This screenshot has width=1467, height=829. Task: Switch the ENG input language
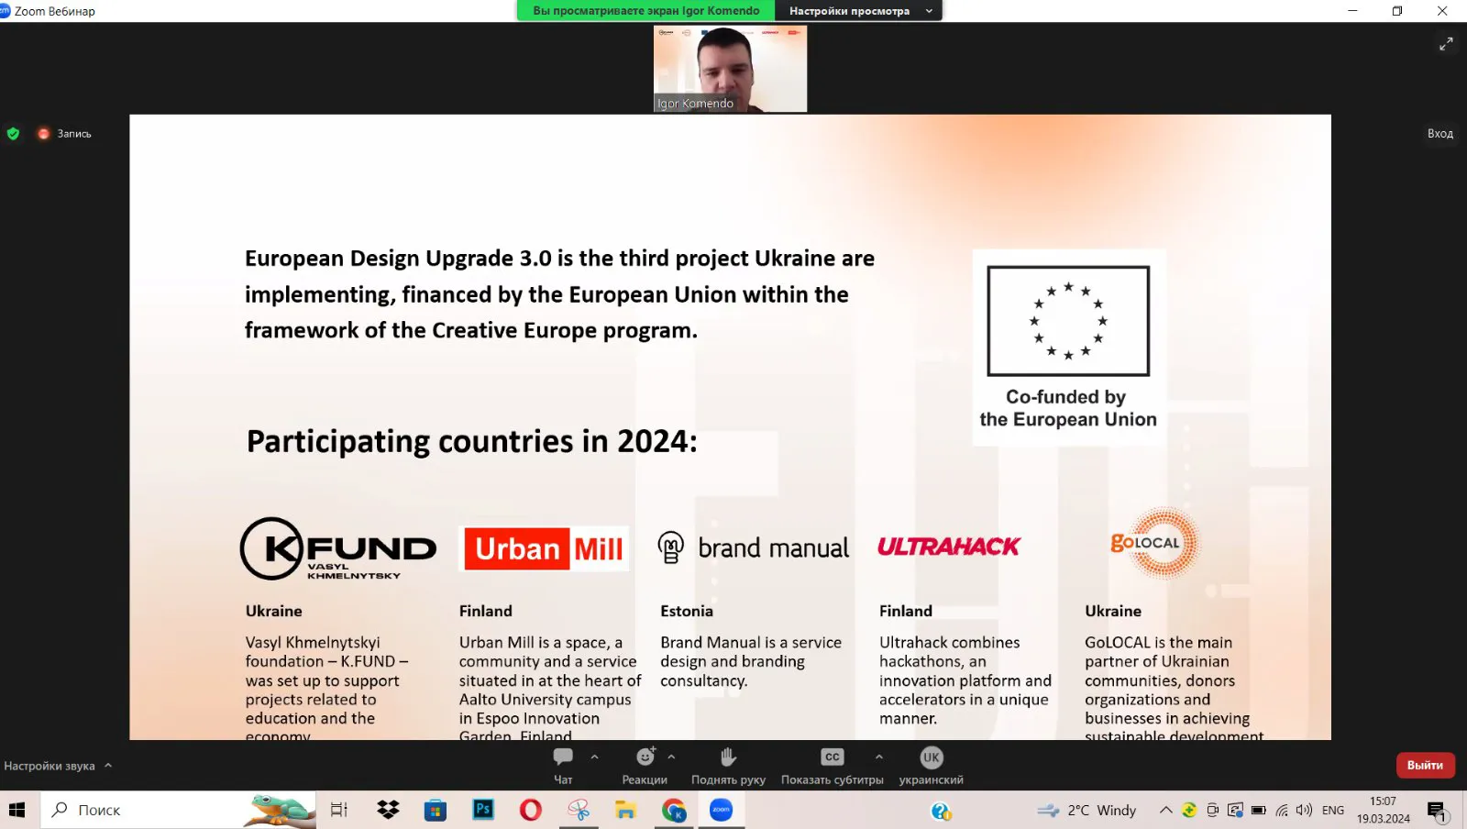click(1333, 811)
